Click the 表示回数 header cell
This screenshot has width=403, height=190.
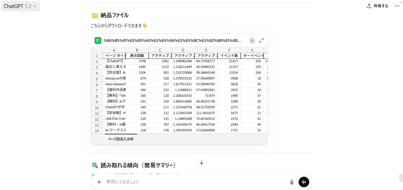(137, 56)
